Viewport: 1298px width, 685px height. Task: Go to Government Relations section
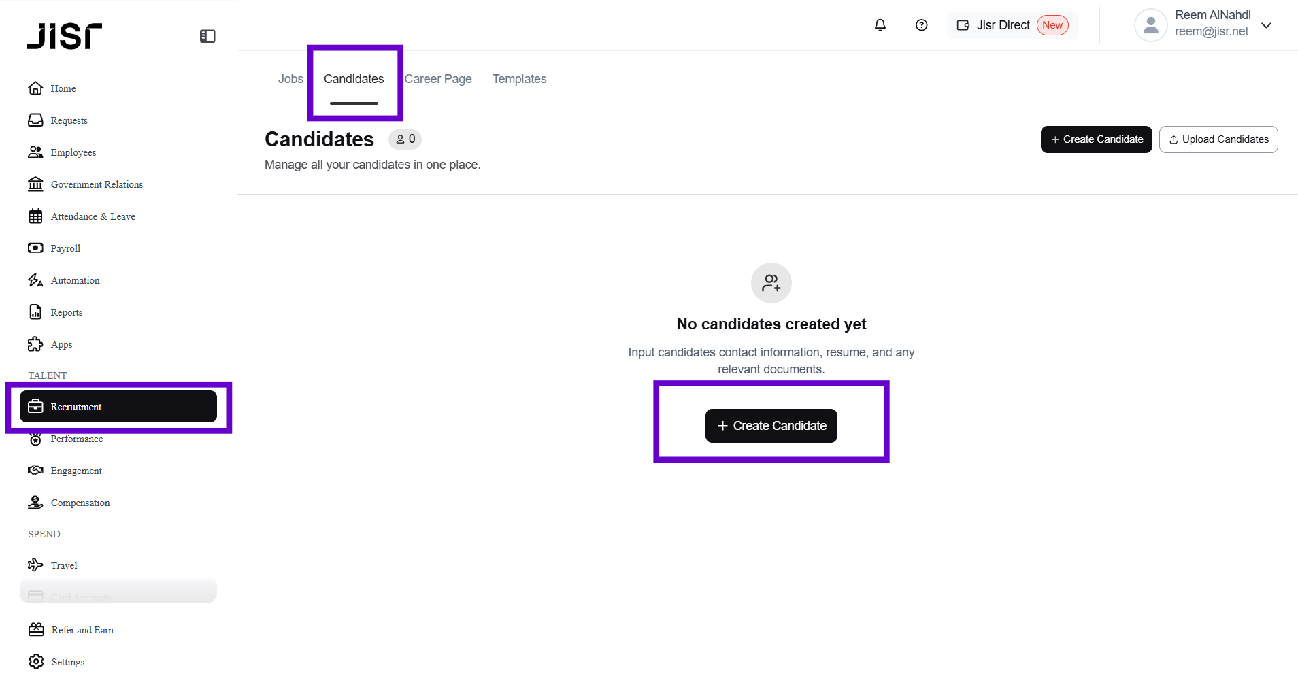pos(96,184)
